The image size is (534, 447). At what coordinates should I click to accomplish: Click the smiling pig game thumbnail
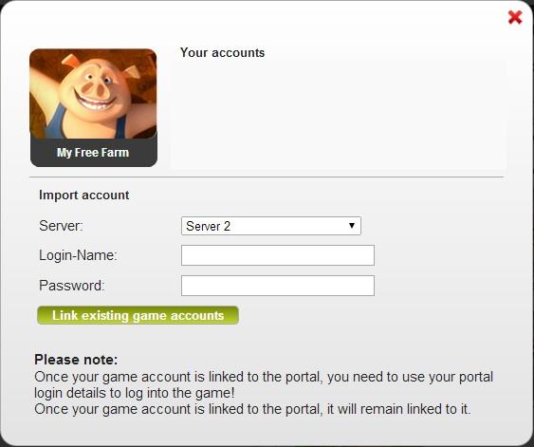(93, 94)
